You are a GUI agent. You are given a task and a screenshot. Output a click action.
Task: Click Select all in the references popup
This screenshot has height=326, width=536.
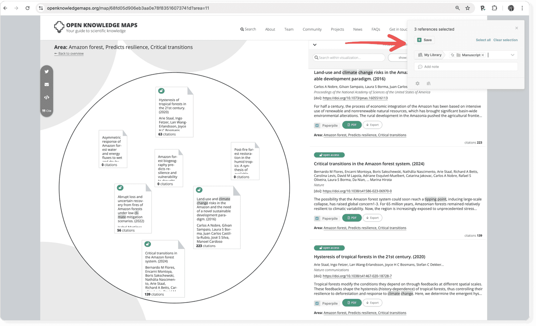click(x=483, y=40)
